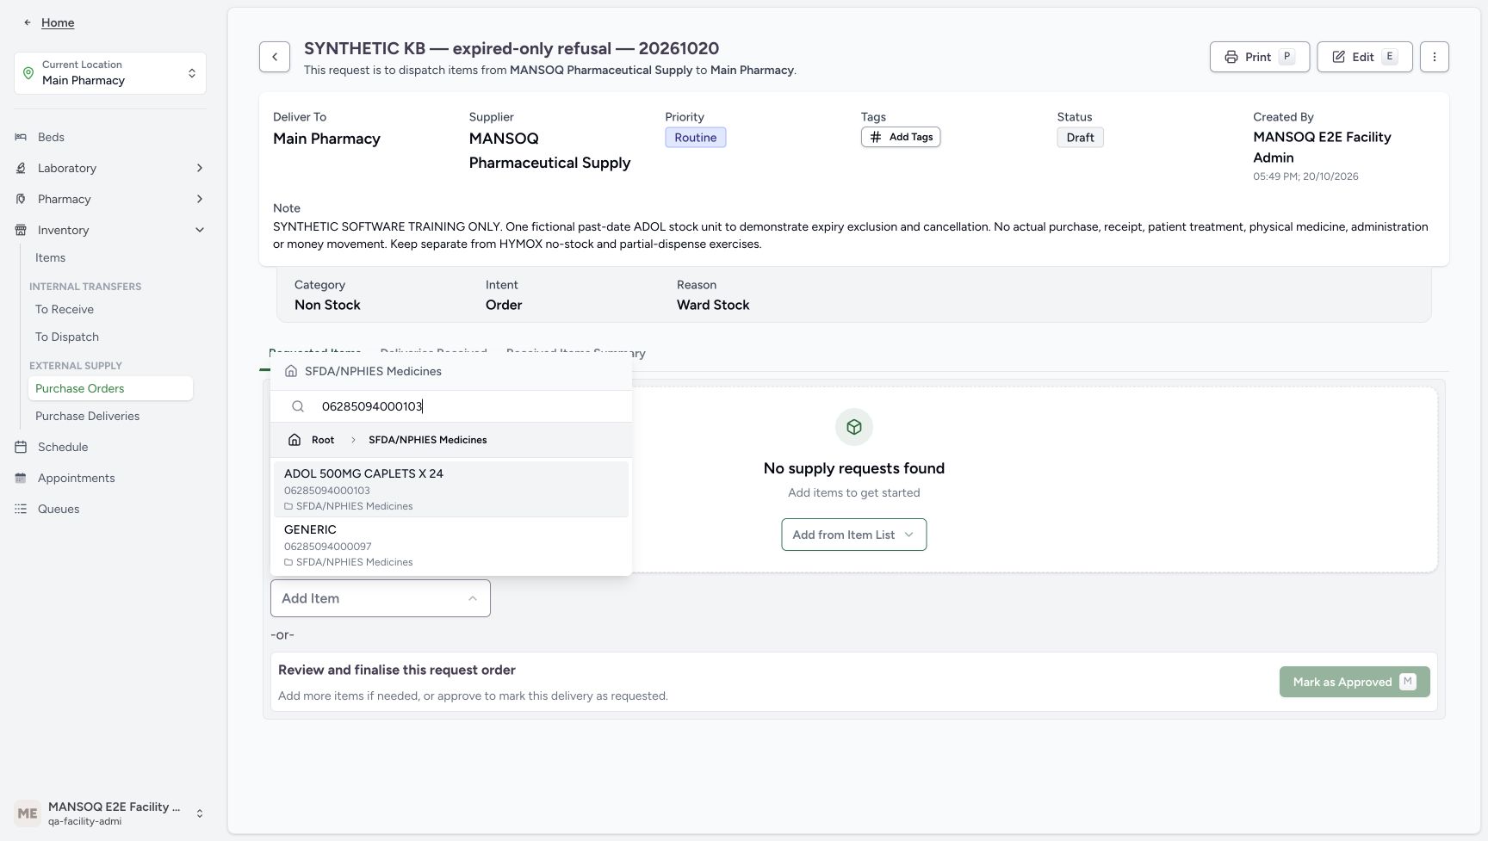Viewport: 1488px width, 841px height.
Task: Open the Home link
Action: click(x=58, y=22)
